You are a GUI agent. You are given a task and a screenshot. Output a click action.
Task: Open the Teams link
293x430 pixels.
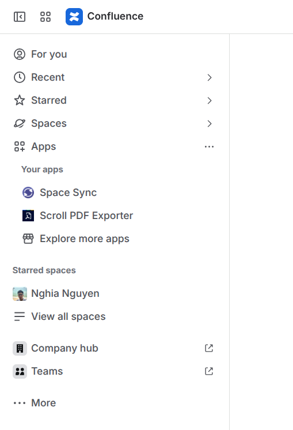click(x=115, y=371)
